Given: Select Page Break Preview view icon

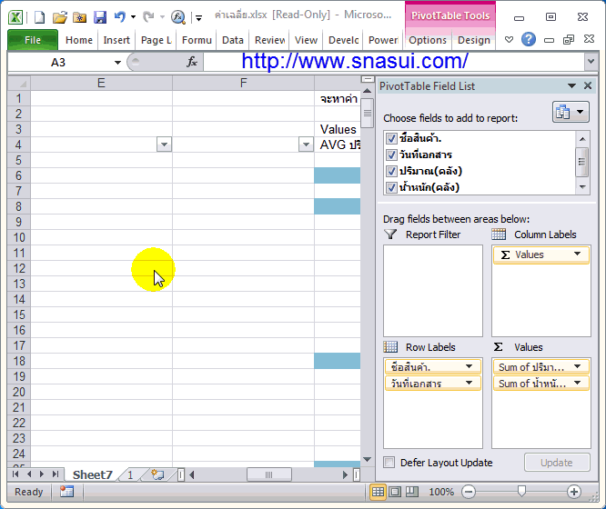Looking at the screenshot, I should click(x=412, y=492).
